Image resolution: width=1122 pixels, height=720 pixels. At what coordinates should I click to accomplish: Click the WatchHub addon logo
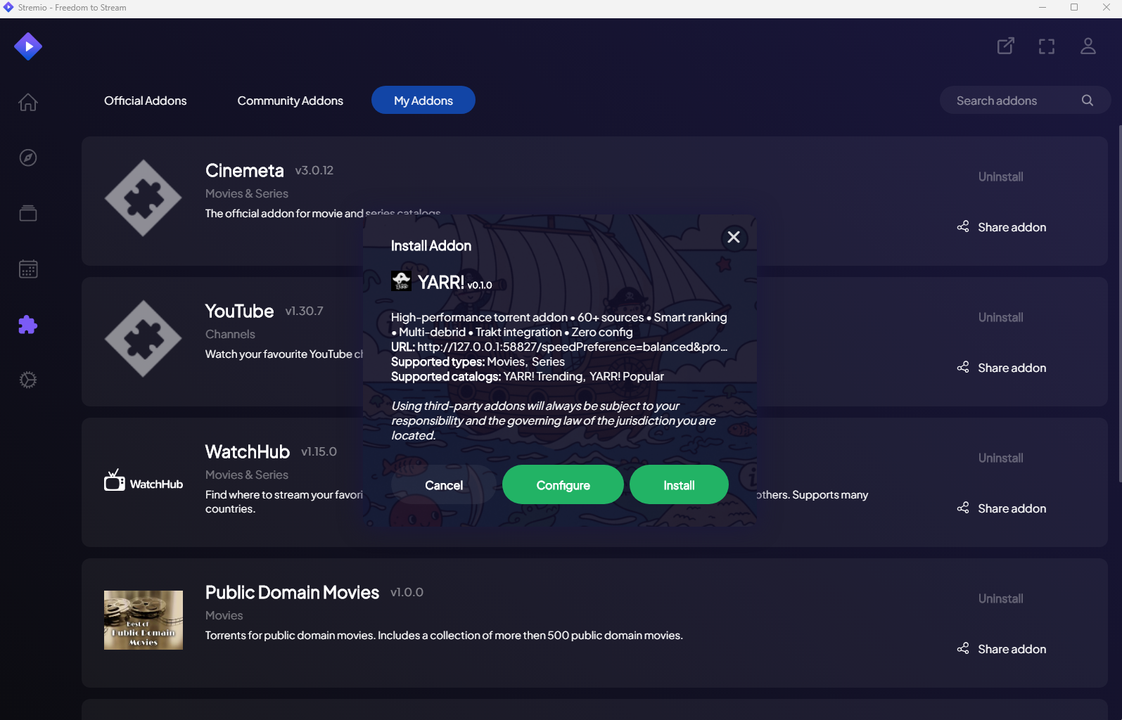coord(144,481)
